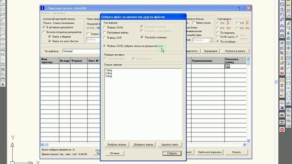Select the Ellipse draw tool
Screen dimensions: 292x164
point(3,39)
